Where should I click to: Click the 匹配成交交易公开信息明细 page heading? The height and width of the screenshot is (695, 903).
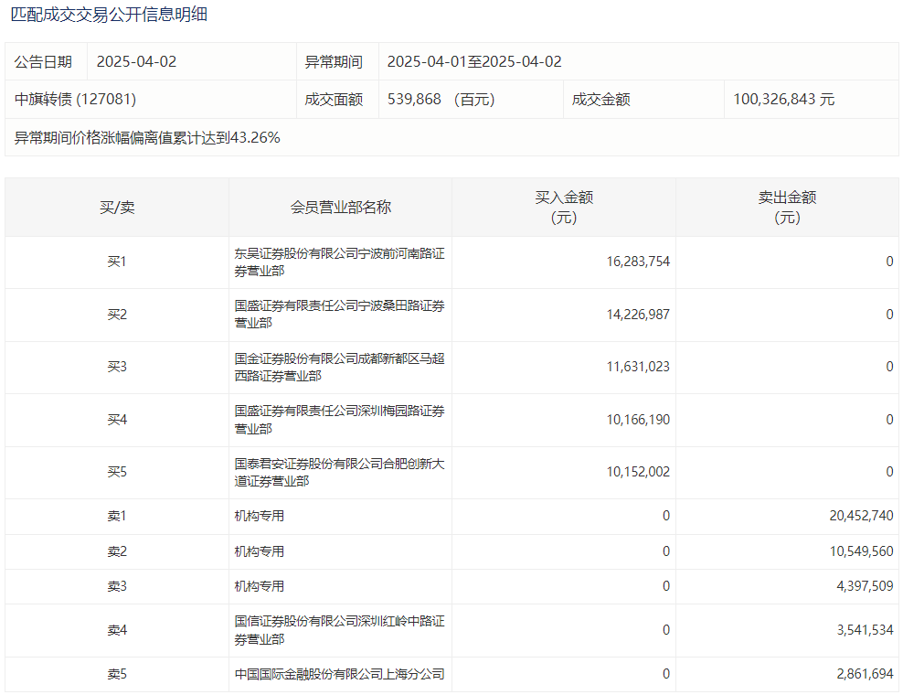pyautogui.click(x=109, y=15)
